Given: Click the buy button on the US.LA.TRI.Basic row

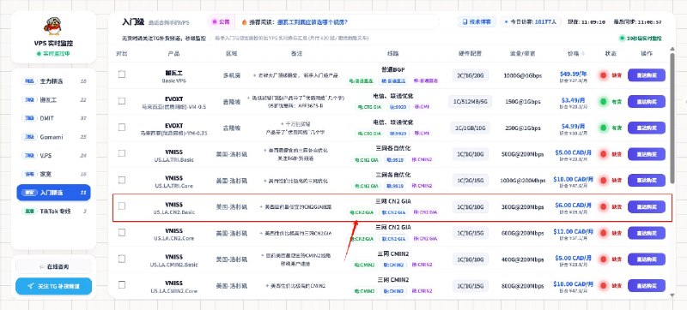Looking at the screenshot, I should pos(647,154).
